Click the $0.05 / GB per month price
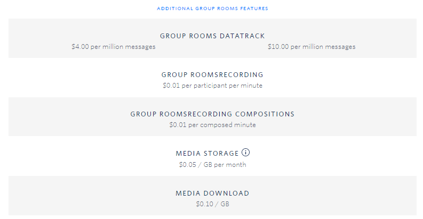Viewport: 423px width, 219px height. tap(213, 164)
